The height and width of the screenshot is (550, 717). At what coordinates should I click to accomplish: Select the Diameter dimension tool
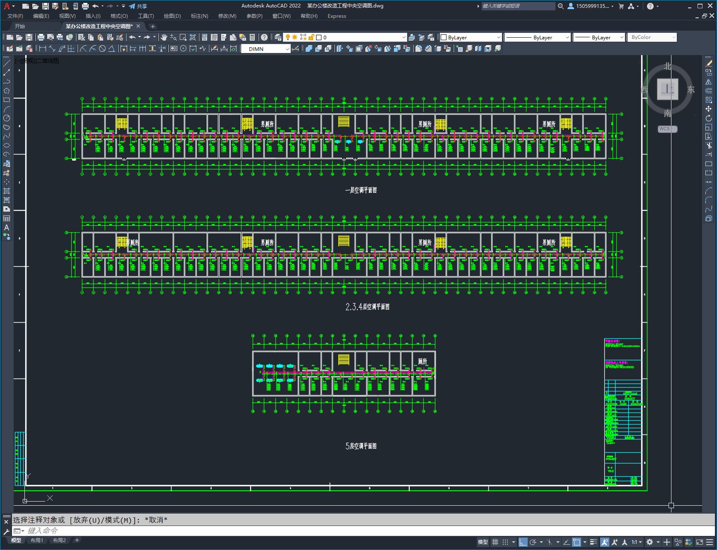[102, 49]
